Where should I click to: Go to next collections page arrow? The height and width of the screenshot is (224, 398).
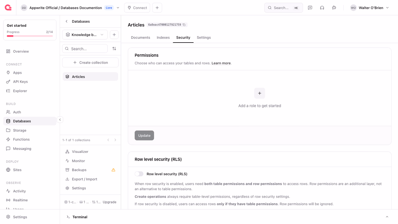[x=115, y=140]
